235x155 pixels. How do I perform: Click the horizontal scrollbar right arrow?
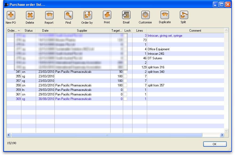[222, 135]
